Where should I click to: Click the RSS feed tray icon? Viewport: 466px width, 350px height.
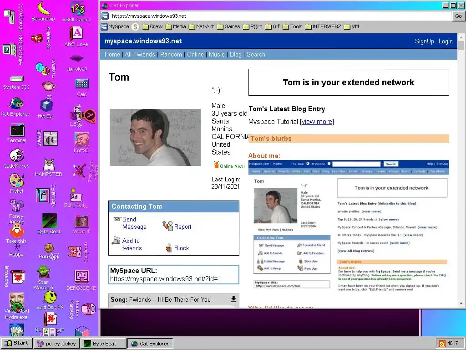click(x=442, y=344)
